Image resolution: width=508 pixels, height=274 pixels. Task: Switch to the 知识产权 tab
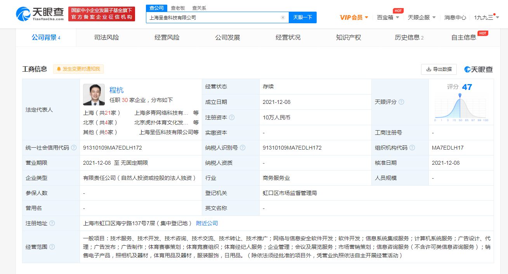348,38
